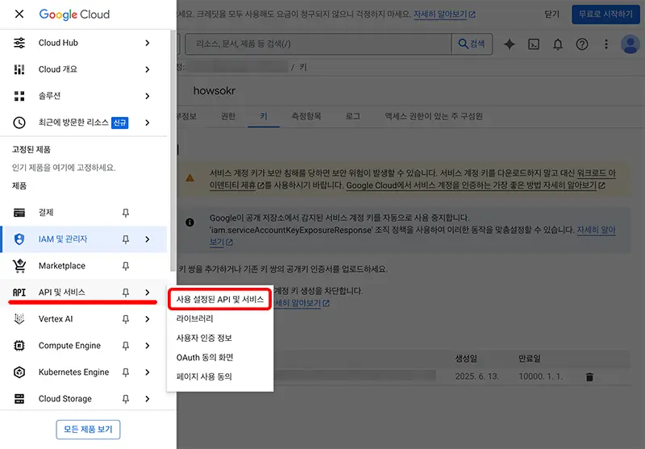This screenshot has width=645, height=449.
Task: Open the help question-mark icon
Action: coord(581,44)
